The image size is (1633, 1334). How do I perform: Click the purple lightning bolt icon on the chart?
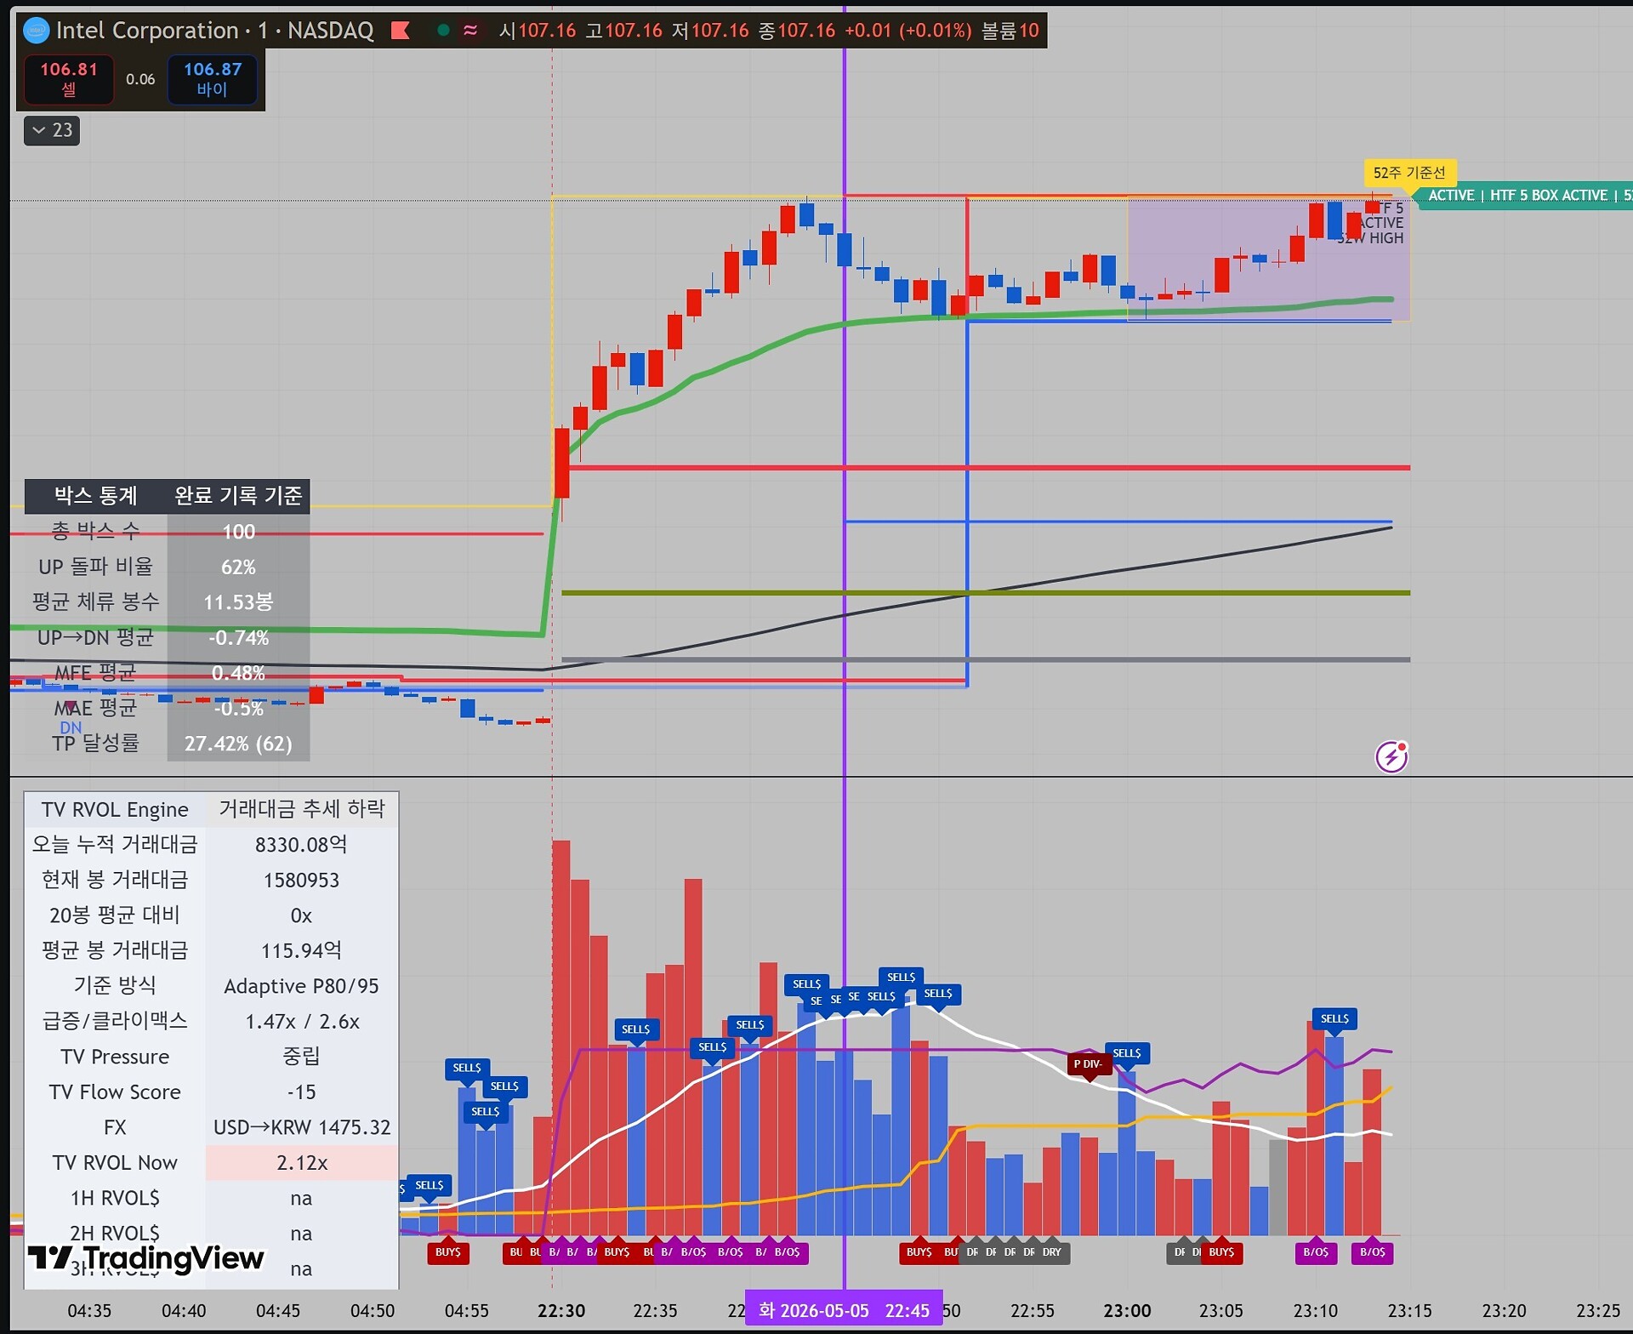1391,755
